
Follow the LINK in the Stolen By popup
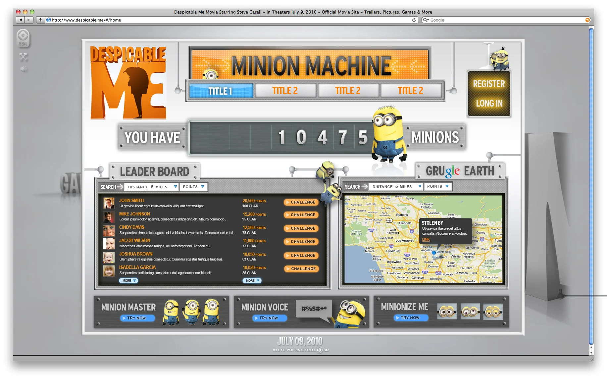coord(426,239)
